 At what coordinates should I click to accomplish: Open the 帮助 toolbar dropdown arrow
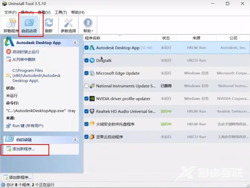point(93,31)
